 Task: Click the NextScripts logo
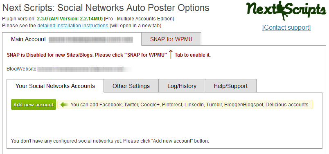click(286, 11)
